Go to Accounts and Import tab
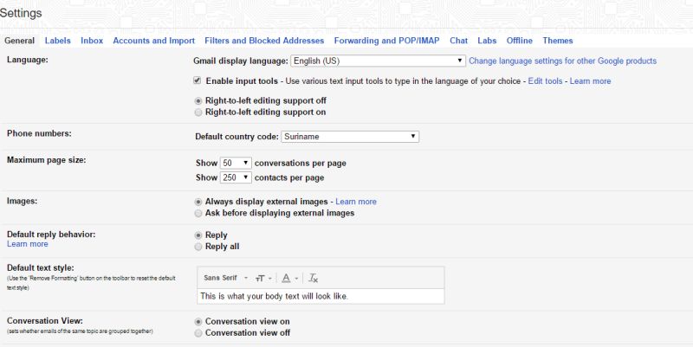Viewport: 693px width, 347px height. click(x=154, y=41)
